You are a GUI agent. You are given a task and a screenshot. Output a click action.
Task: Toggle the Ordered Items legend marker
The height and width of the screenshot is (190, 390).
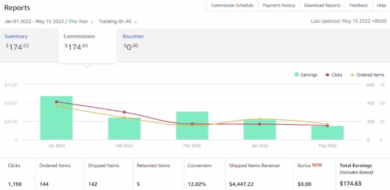pos(352,75)
